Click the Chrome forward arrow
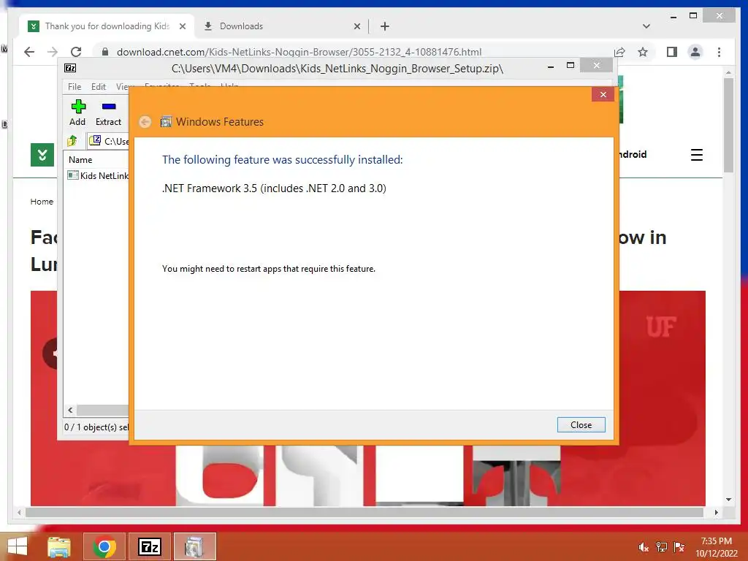 (x=53, y=52)
